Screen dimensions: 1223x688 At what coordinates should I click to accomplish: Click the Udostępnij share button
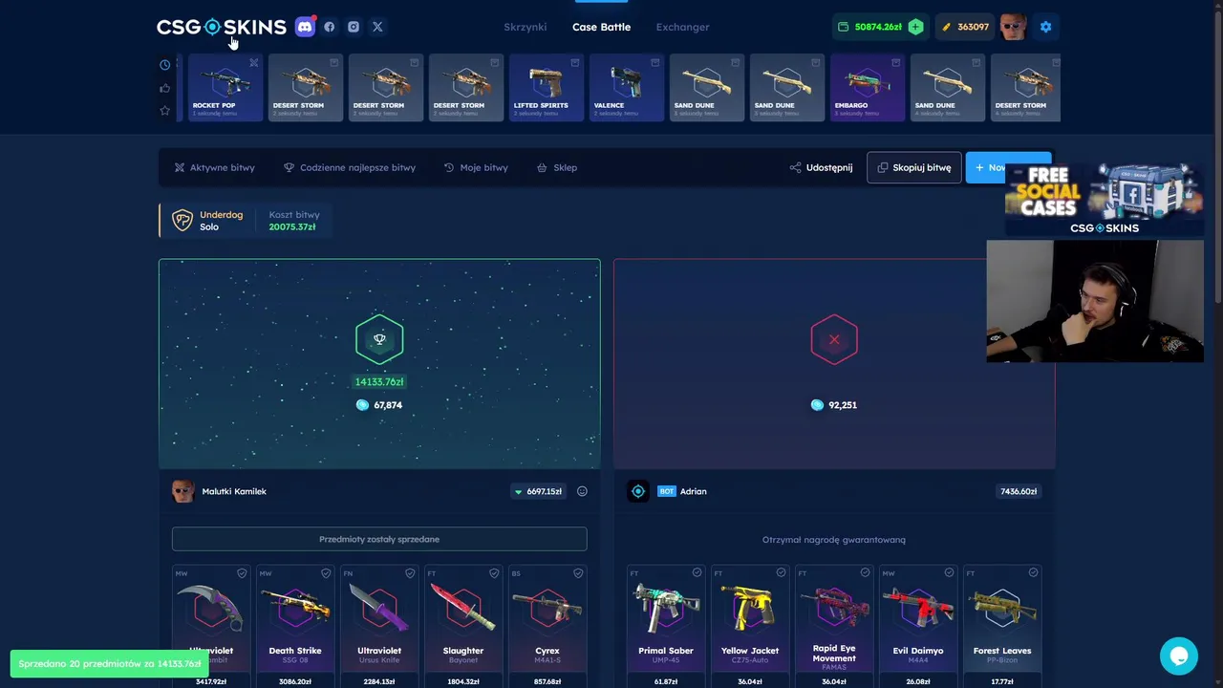tap(821, 167)
